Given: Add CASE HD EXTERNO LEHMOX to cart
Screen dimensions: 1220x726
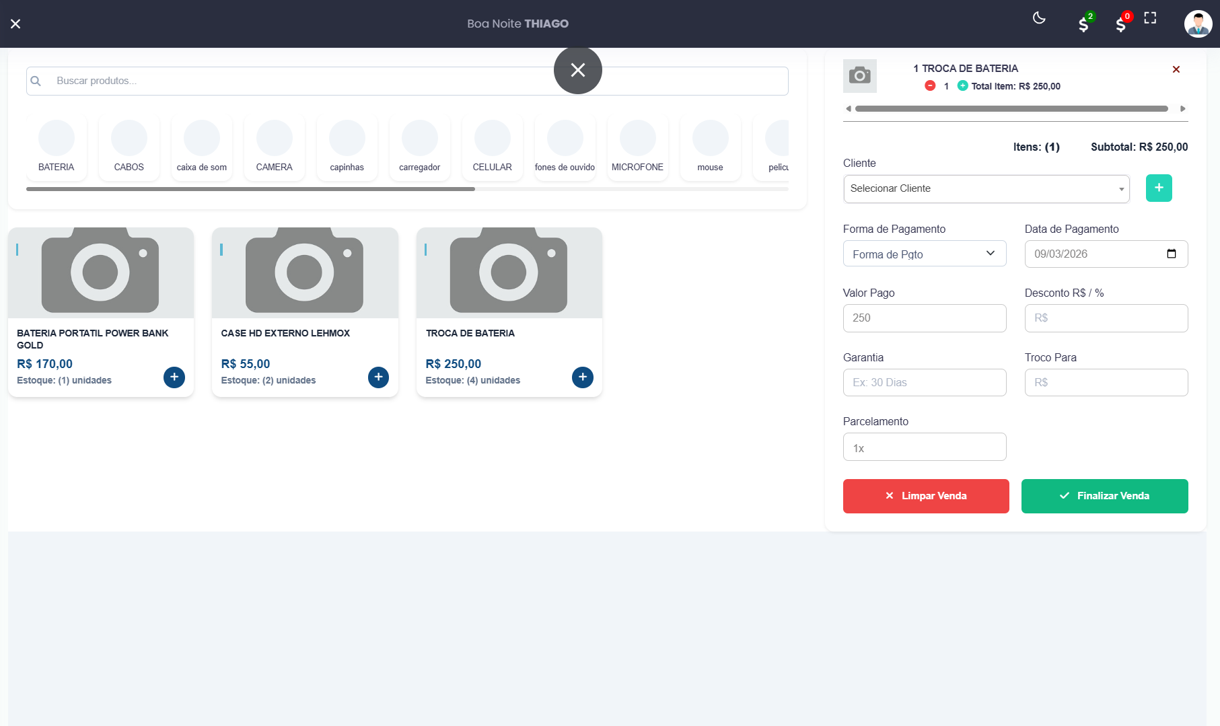Looking at the screenshot, I should tap(378, 377).
